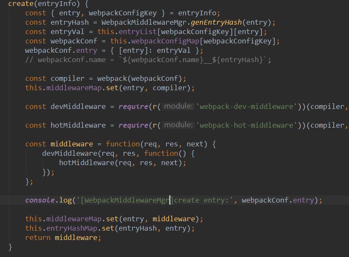Click entryHash variable declaration name
This screenshot has height=257, width=349.
click(x=70, y=22)
